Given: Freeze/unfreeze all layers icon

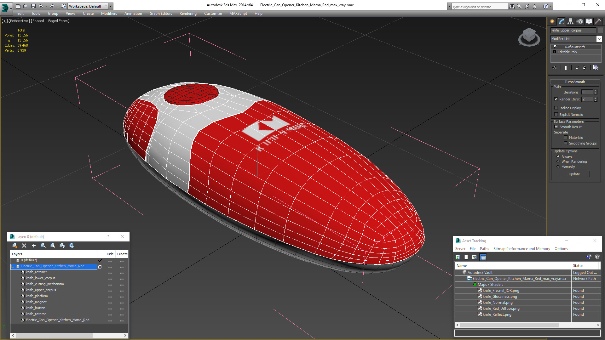Looking at the screenshot, I should (72, 246).
